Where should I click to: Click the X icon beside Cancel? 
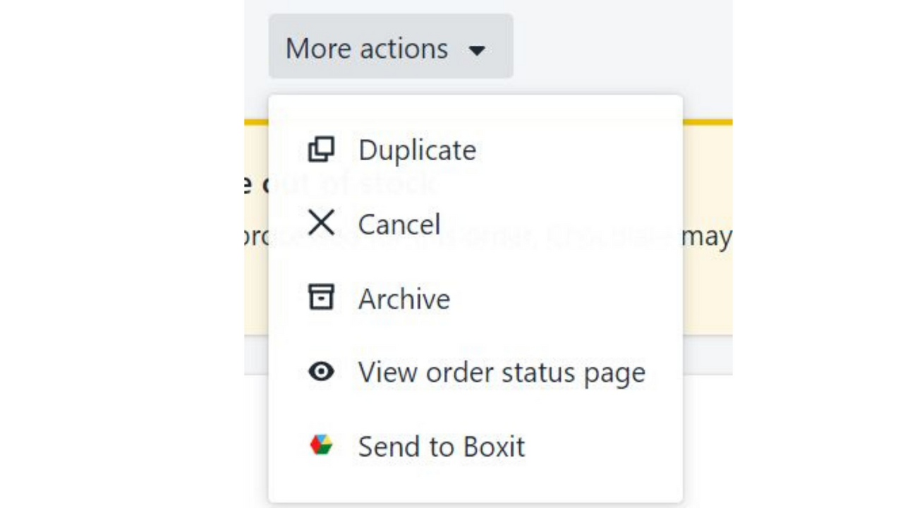(x=322, y=223)
